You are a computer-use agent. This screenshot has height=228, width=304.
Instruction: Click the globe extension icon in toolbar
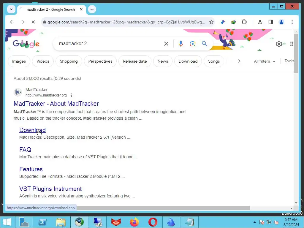tap(233, 22)
